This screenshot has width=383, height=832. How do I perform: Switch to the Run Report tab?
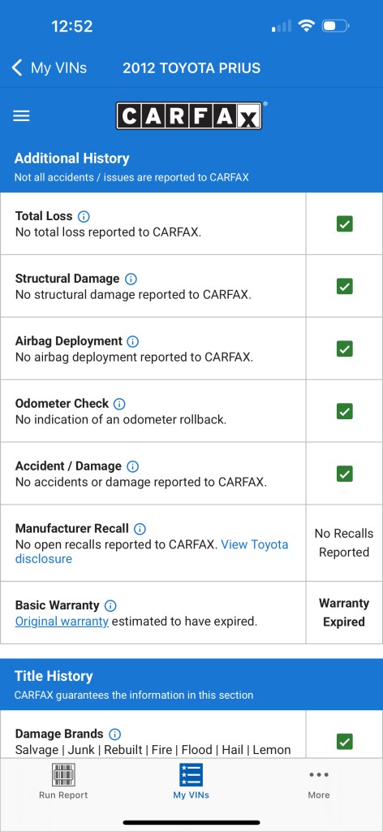tap(63, 781)
